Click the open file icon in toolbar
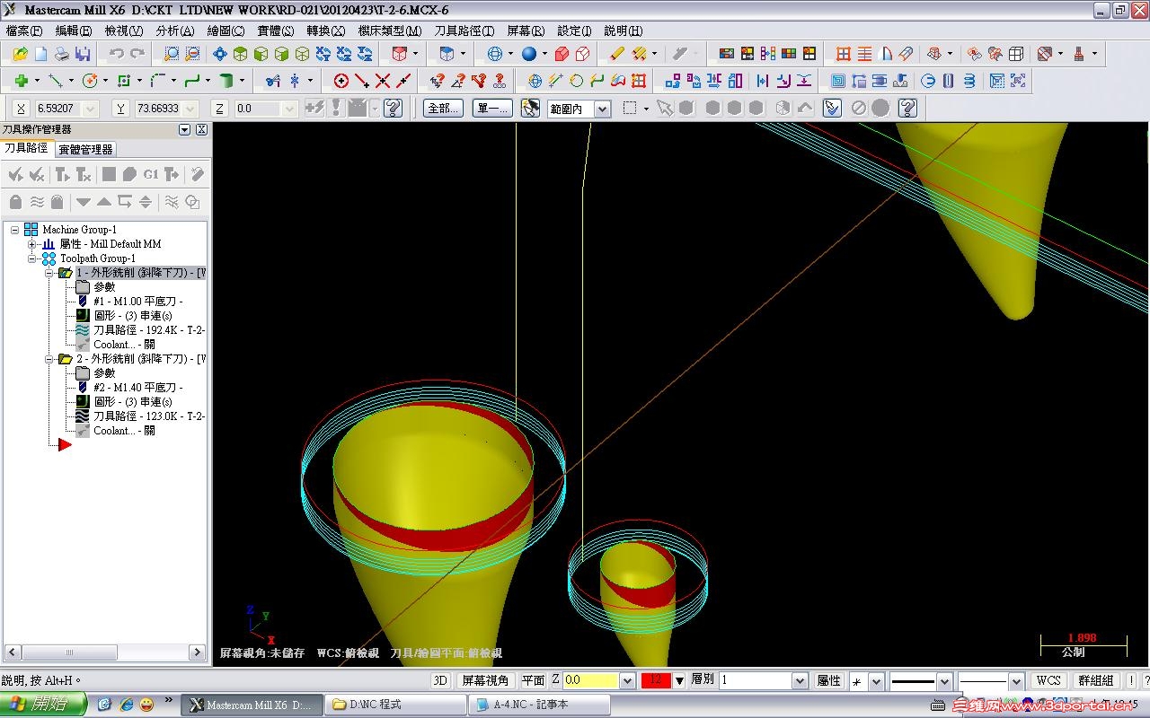 click(x=20, y=54)
